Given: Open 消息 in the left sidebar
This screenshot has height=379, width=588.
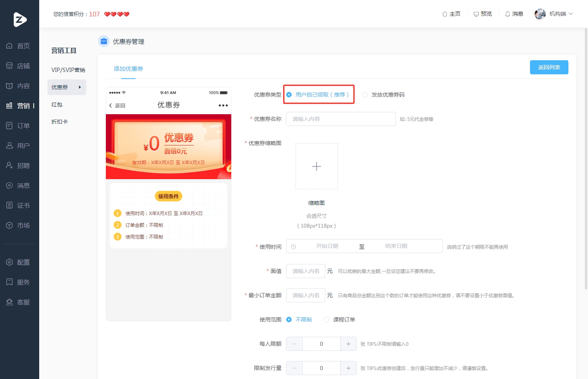Looking at the screenshot, I should point(18,185).
